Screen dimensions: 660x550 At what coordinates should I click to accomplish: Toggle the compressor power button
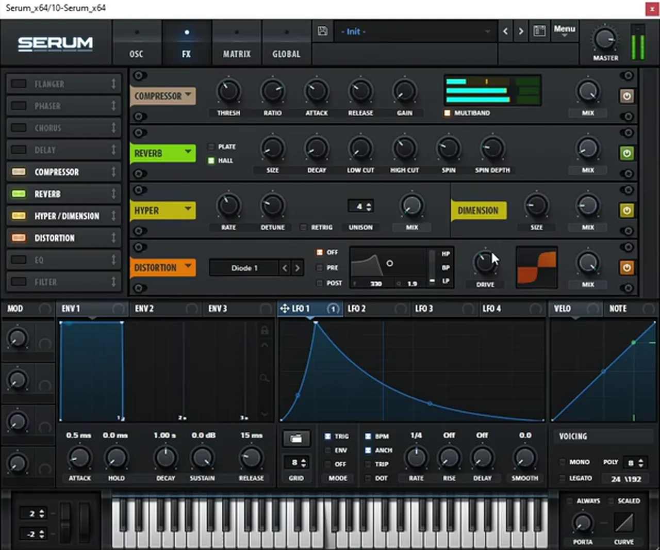click(x=626, y=96)
